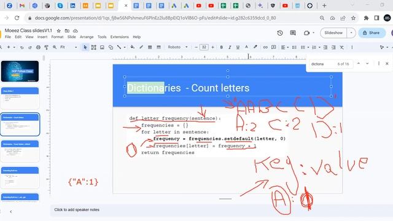Decrease the text indent
393x221 pixels.
tap(325, 47)
